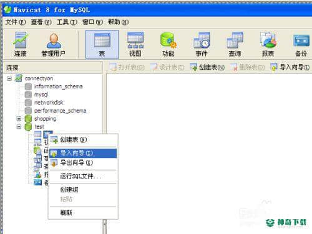Click the events node icon under test
This screenshot has width=312, height=234.
[x=37, y=159]
